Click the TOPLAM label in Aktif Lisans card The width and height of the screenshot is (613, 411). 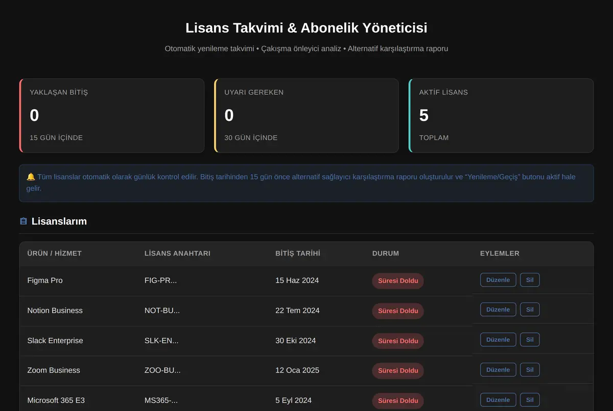point(434,138)
